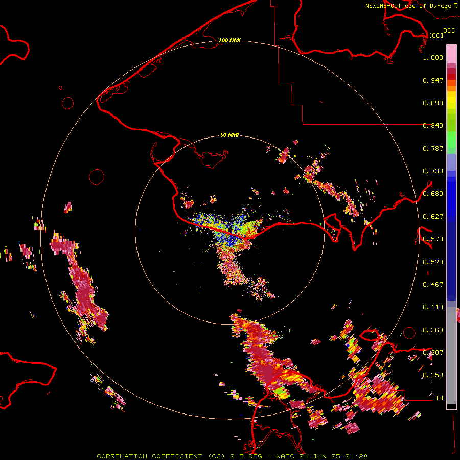460x460 pixels.
Task: Click the 0.627 value on the color scale
Action: (x=433, y=217)
